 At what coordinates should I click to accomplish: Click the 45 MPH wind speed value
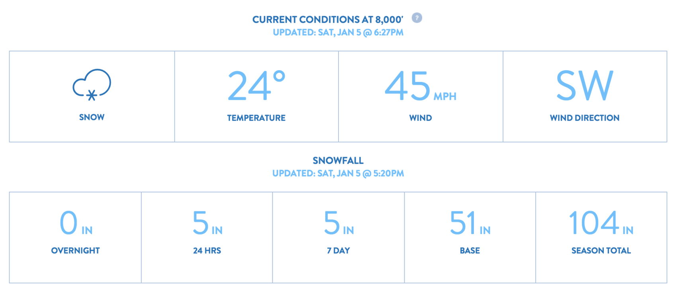421,86
